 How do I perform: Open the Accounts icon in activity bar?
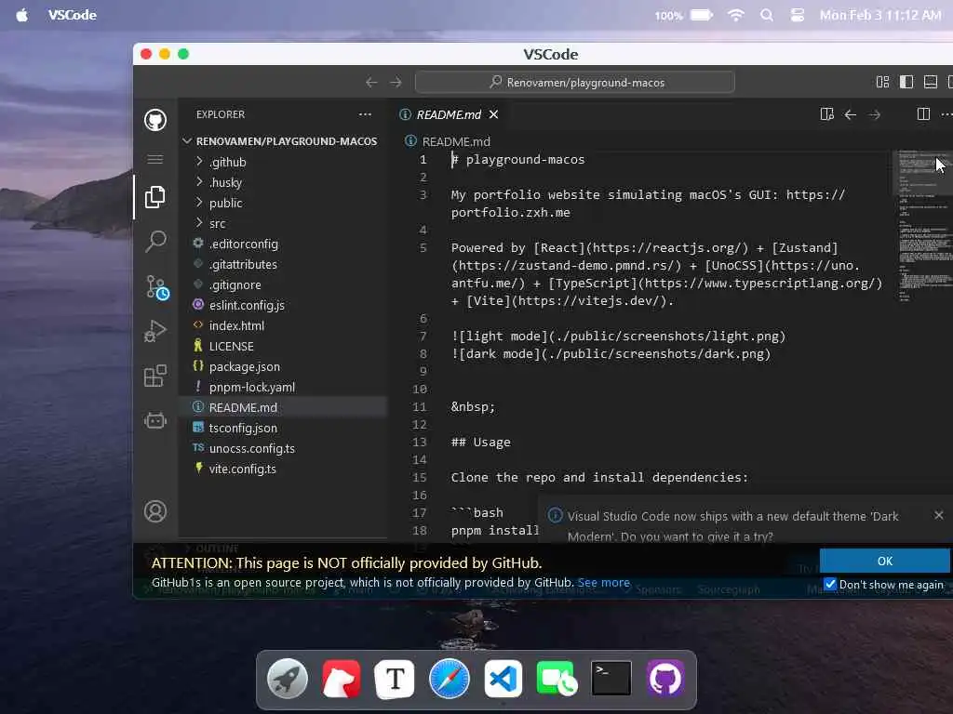155,511
